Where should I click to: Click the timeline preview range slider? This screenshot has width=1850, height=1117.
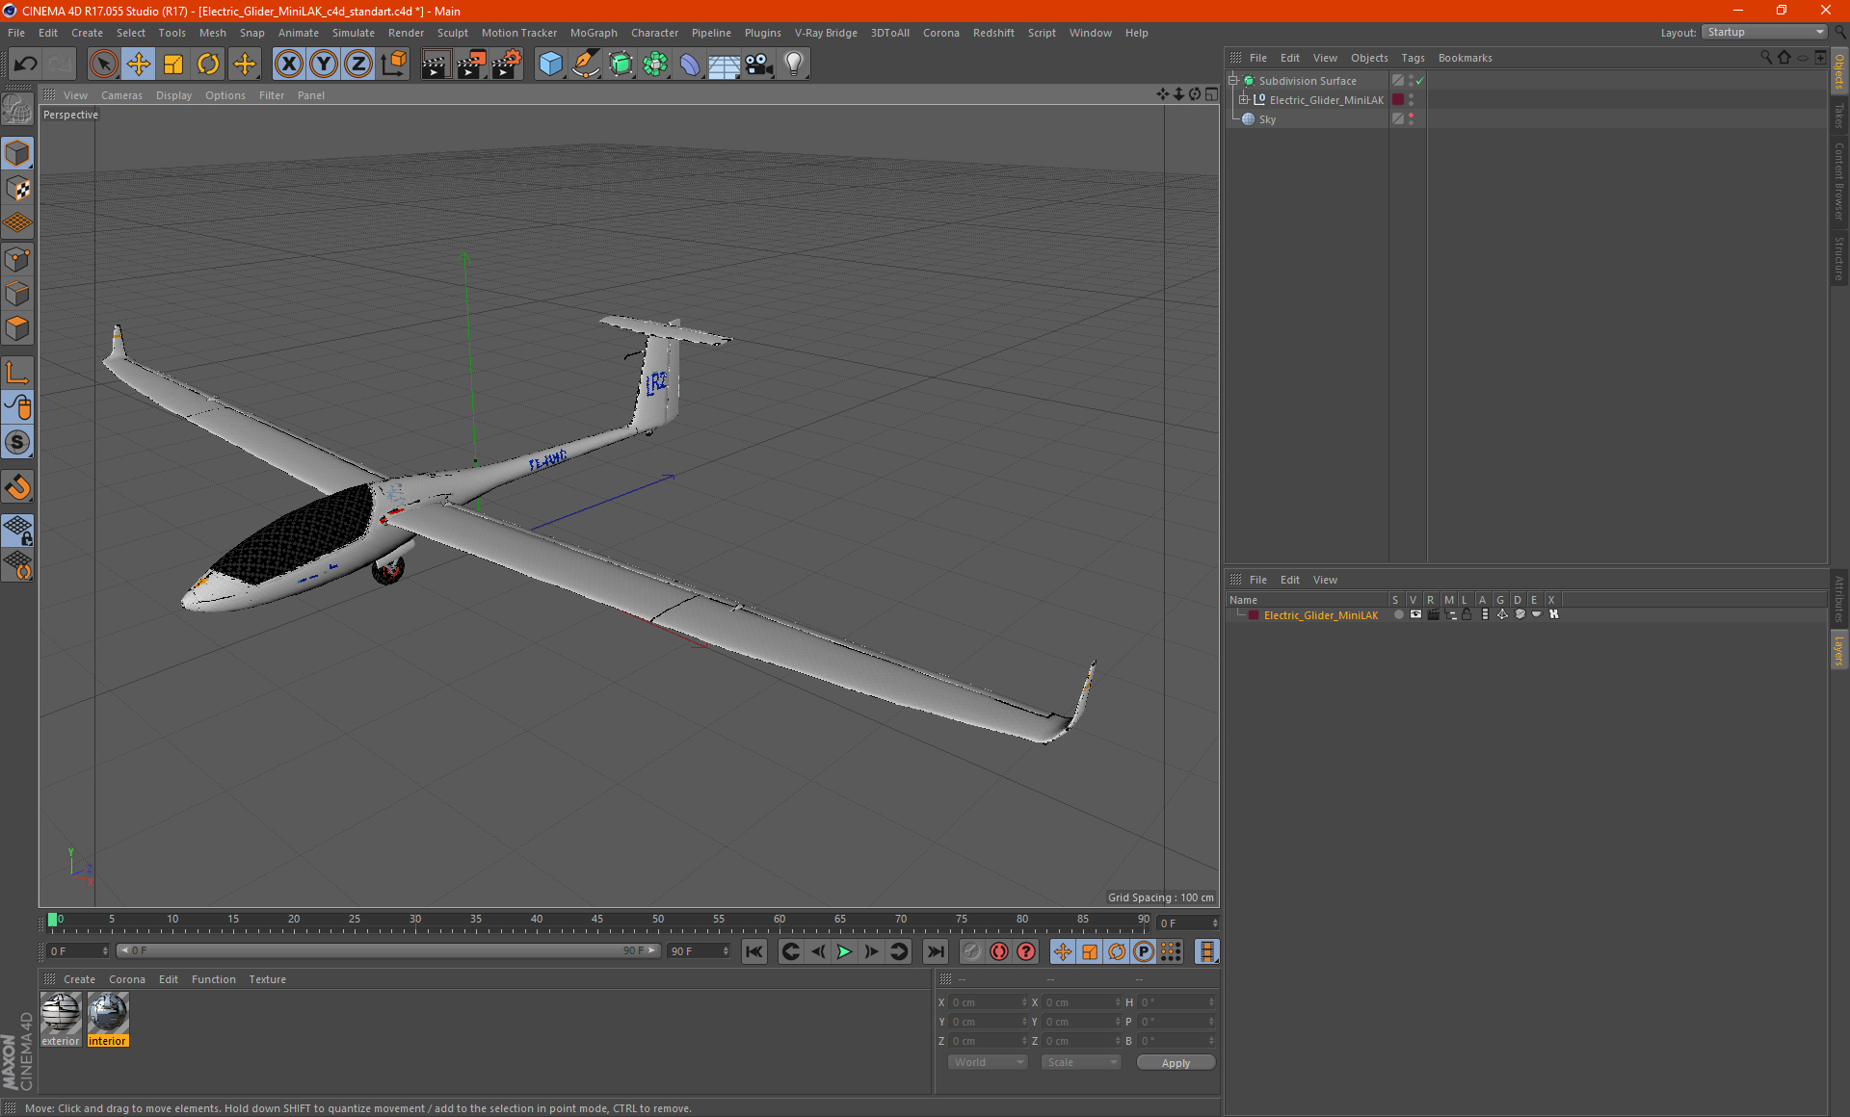click(388, 950)
